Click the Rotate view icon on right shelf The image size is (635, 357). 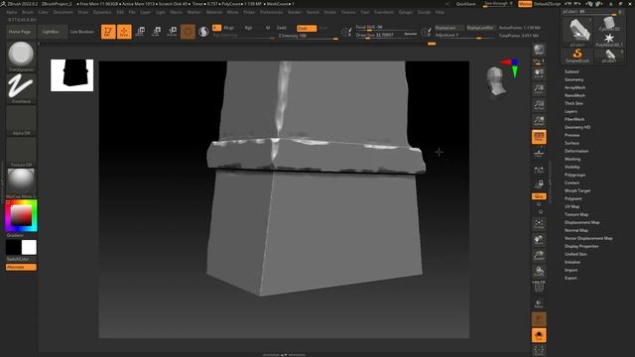[539, 271]
